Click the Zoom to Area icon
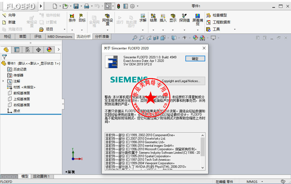 pos(142,38)
